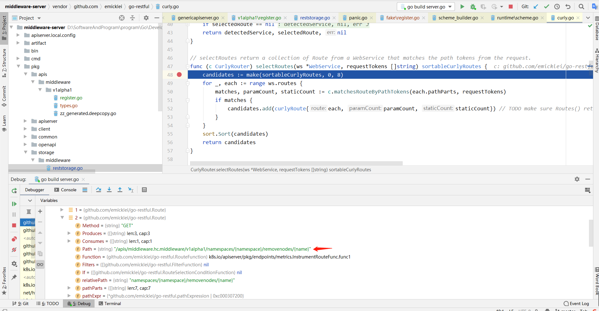599x311 pixels.
Task: Close the curly.go editor tab
Action: [x=578, y=18]
